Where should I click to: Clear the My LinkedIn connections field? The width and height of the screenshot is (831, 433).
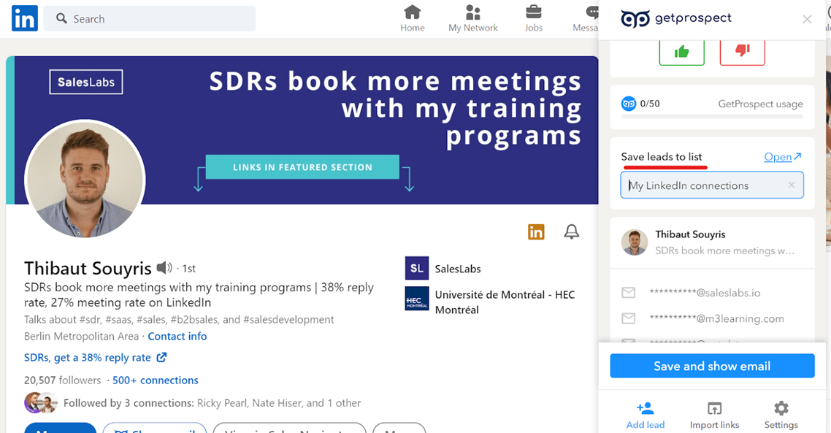pyautogui.click(x=792, y=185)
